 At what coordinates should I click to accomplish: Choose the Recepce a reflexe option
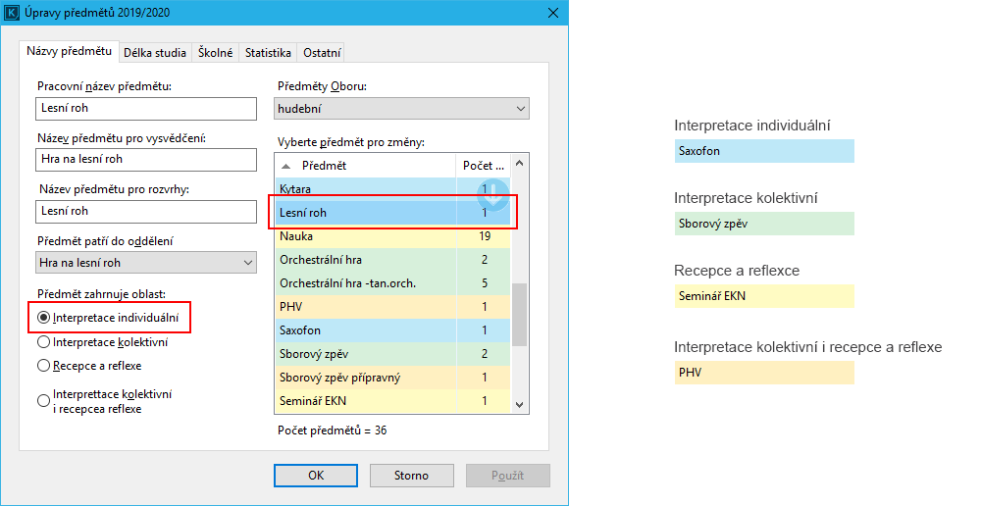click(43, 366)
